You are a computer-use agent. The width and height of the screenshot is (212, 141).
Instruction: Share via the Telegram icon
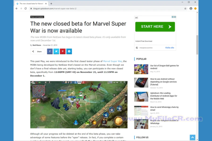tap(69, 51)
